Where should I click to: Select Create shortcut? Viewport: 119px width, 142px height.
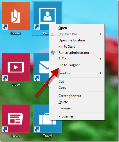77,96
